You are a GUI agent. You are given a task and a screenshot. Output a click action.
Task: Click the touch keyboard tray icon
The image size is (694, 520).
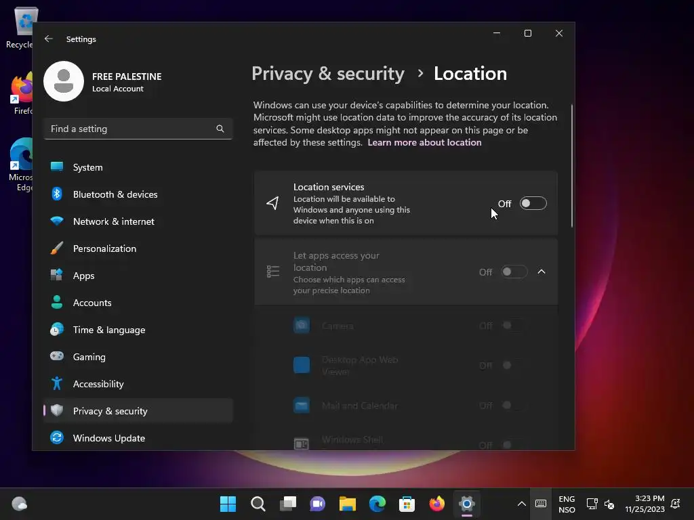[540, 504]
